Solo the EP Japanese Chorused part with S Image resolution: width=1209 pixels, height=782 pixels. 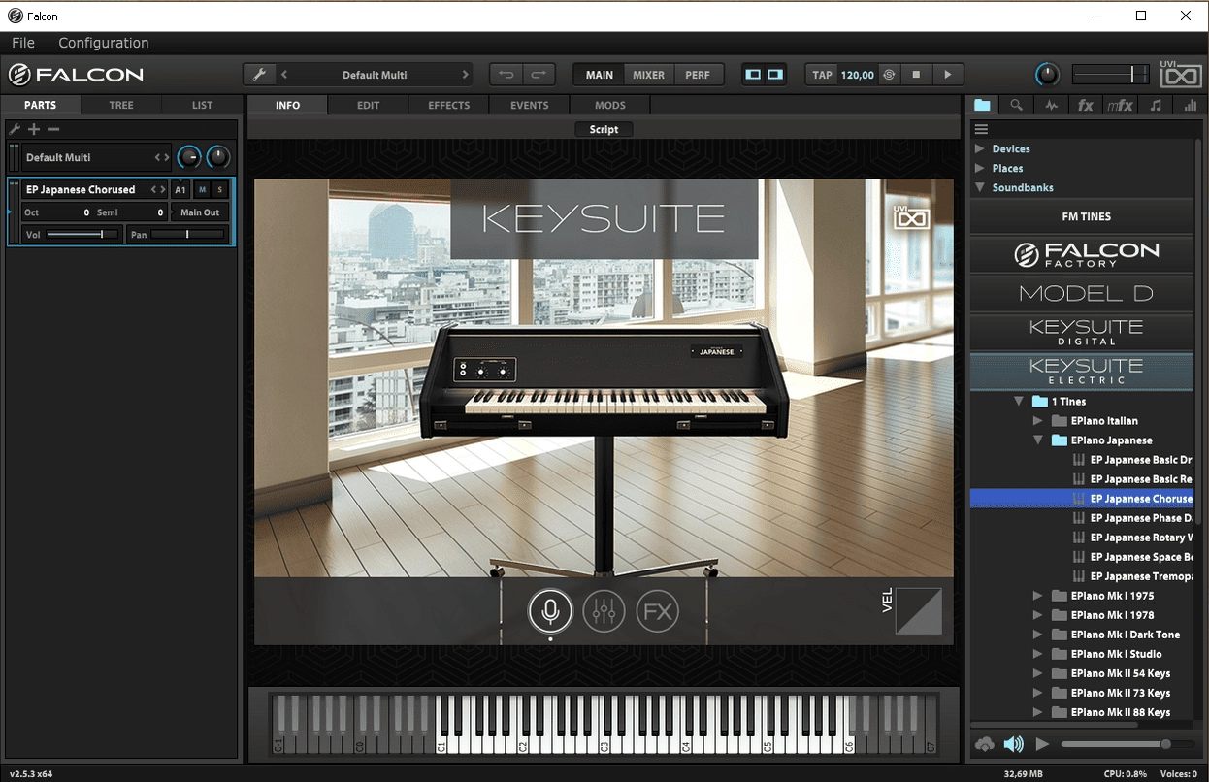220,189
